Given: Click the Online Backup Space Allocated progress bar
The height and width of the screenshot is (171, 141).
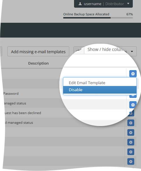Looking at the screenshot, I should click(98, 18).
